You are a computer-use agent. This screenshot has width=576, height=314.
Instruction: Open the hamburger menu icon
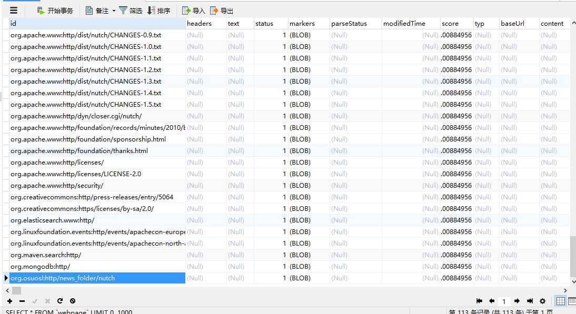[13, 11]
